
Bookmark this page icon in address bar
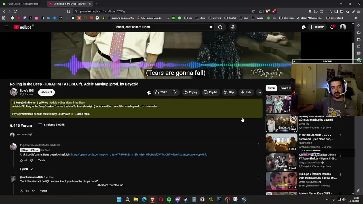(x=68, y=11)
